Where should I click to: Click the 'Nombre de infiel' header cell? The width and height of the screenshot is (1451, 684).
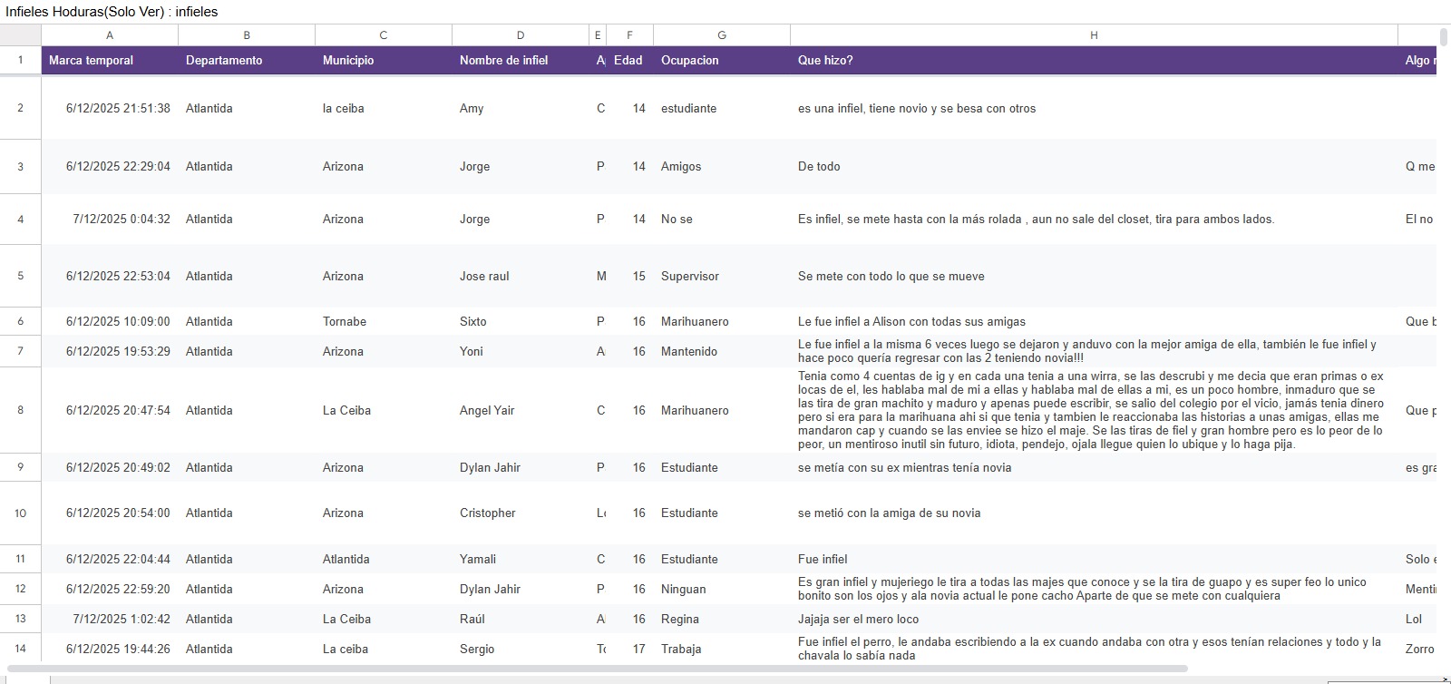(521, 61)
